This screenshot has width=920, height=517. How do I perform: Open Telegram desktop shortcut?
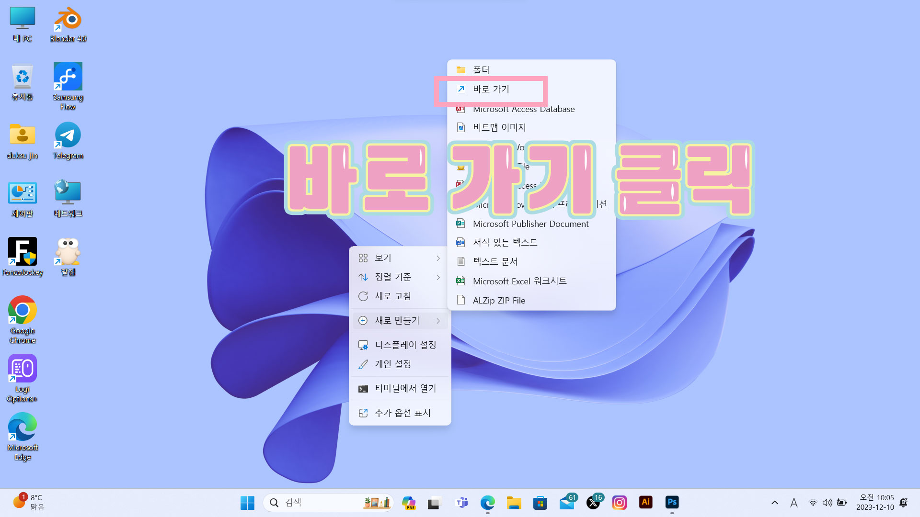pos(68,135)
